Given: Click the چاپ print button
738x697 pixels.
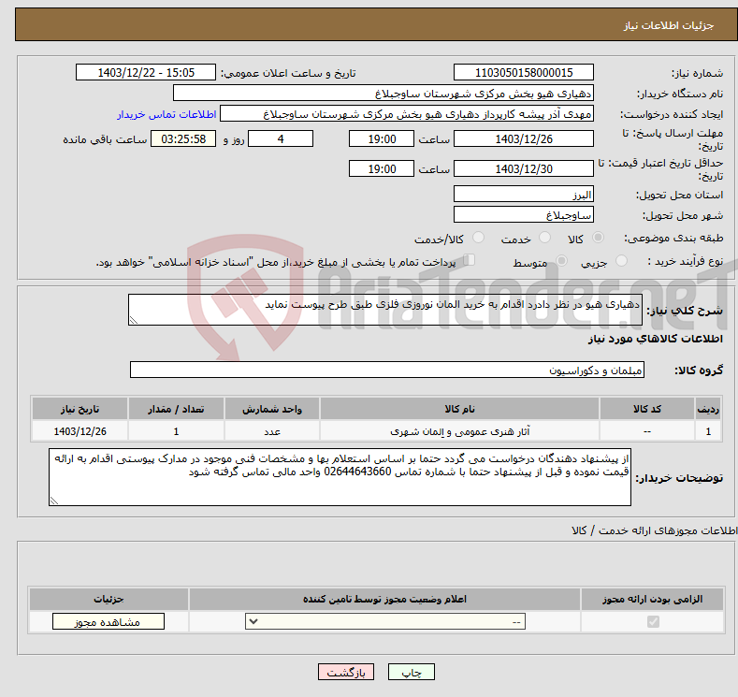Looking at the screenshot, I should 412,672.
